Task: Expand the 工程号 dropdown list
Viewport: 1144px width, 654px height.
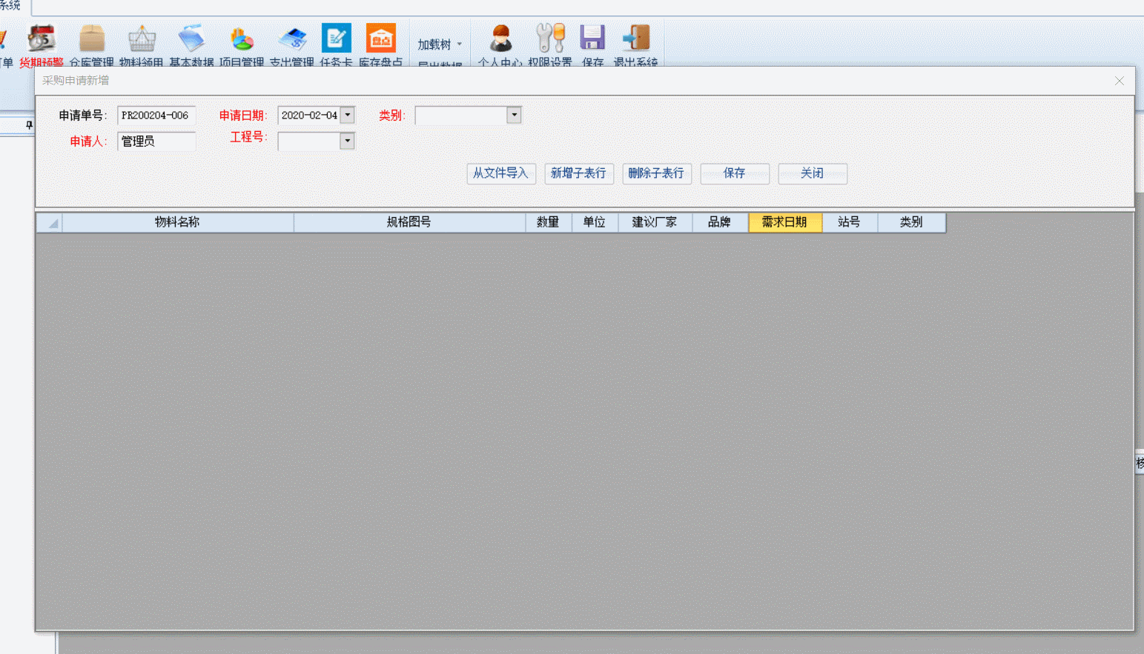Action: coord(347,141)
